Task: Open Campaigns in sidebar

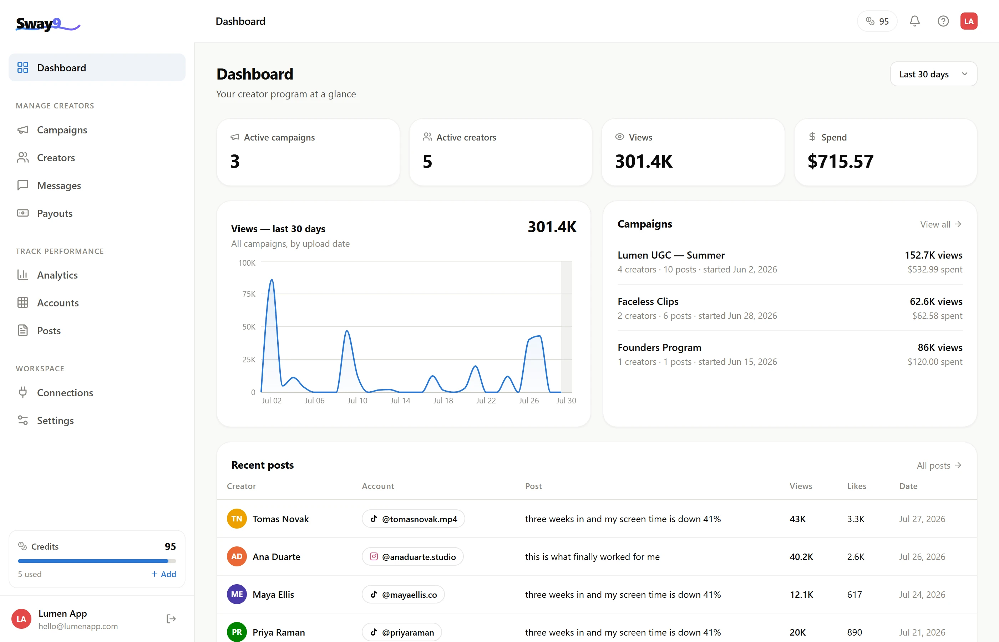Action: [97, 130]
